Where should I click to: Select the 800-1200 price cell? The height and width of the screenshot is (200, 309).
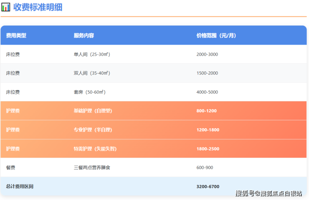point(206,111)
